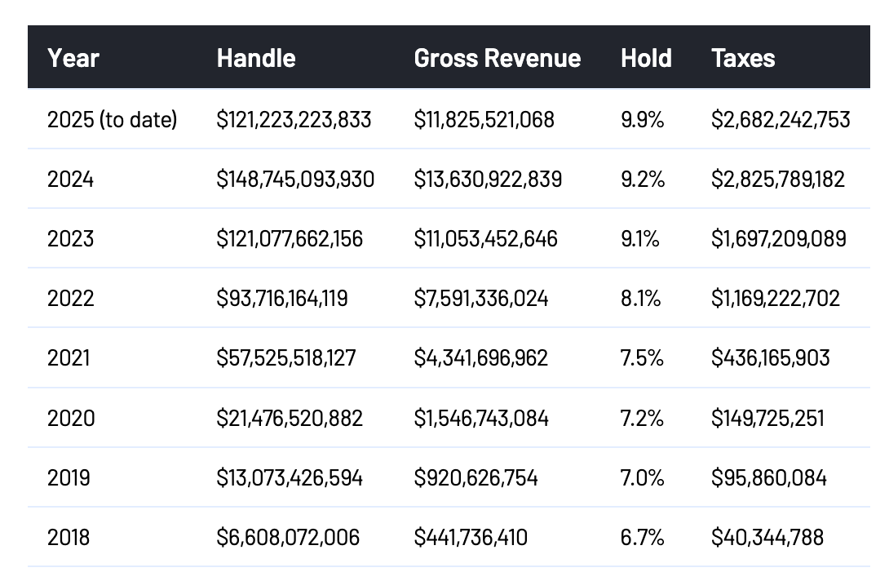Click the 2022 gross revenue $7,591,336,024
The image size is (889, 581).
(481, 298)
